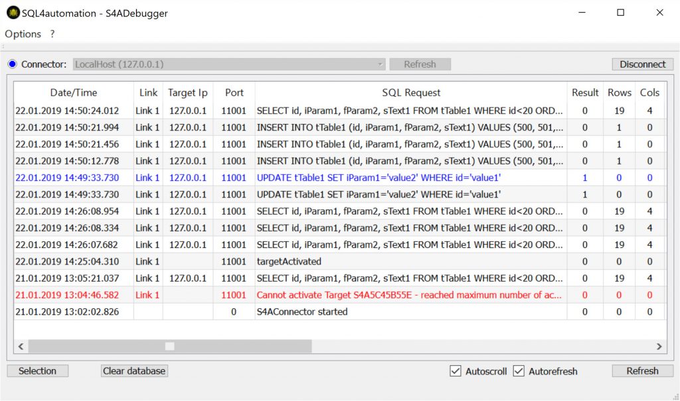This screenshot has height=401, width=680.
Task: Disable the Autoscroll checkbox
Action: coord(455,371)
